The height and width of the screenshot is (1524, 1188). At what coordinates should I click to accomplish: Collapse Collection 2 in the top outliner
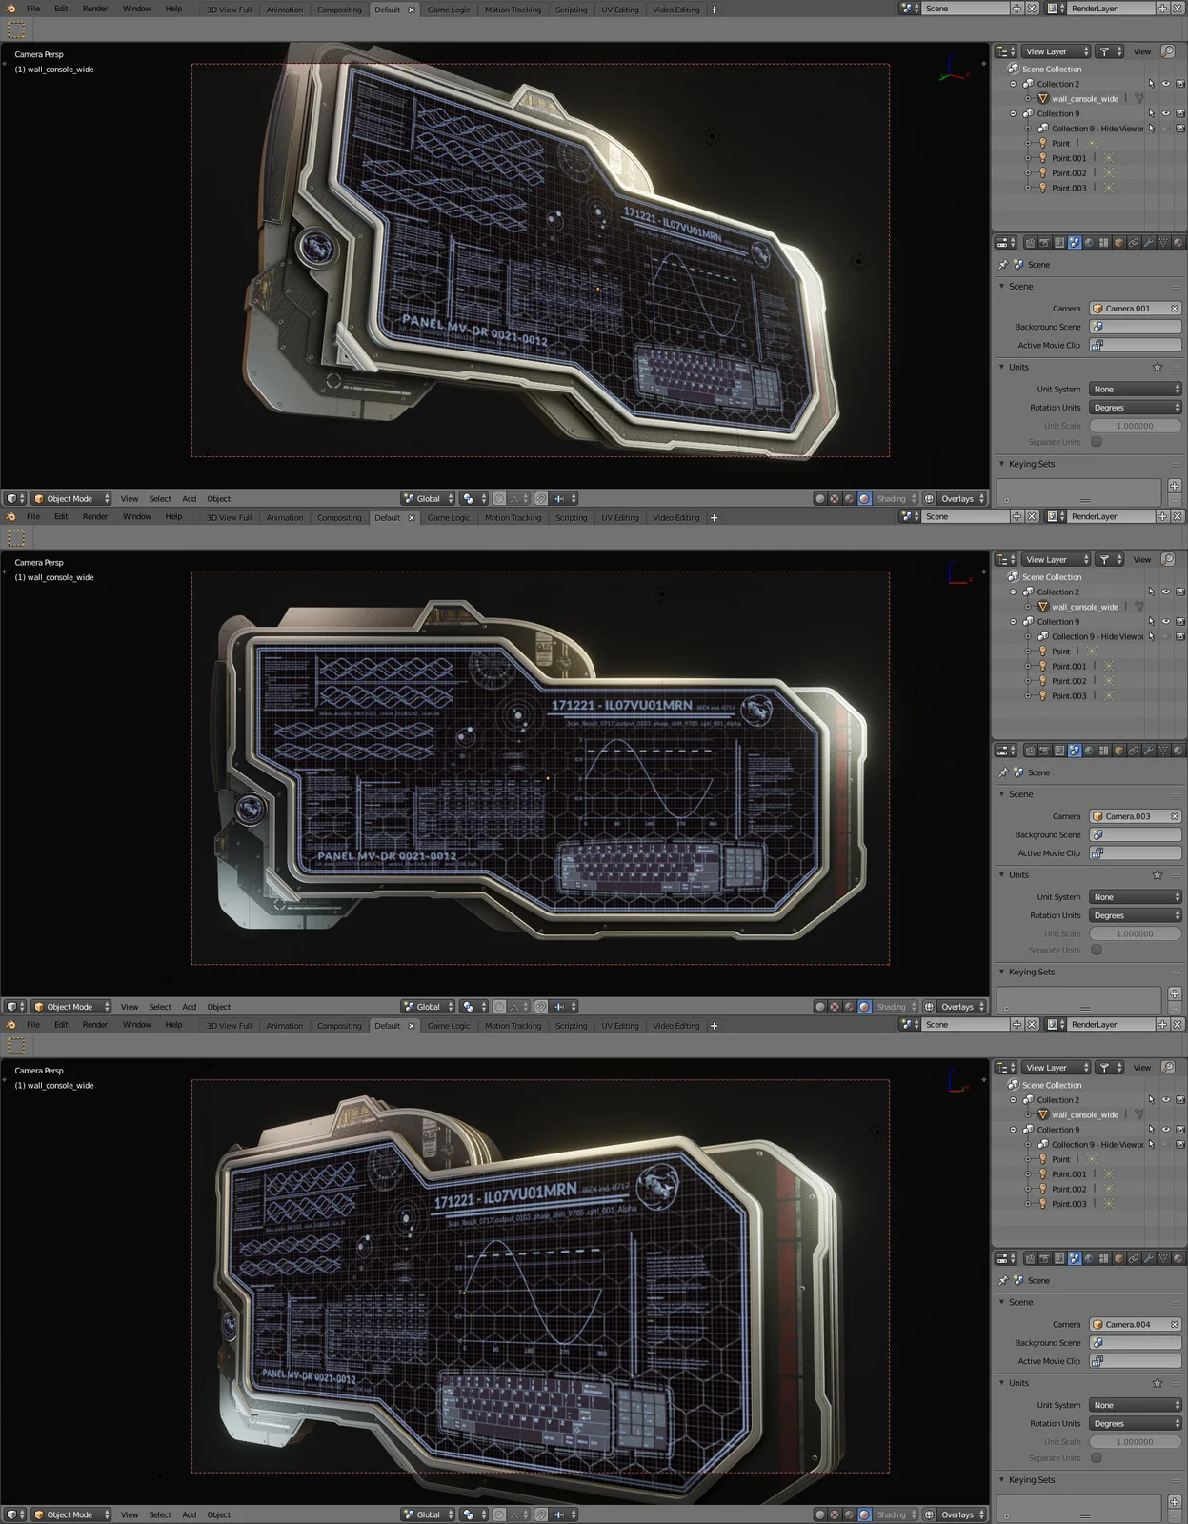(1014, 84)
